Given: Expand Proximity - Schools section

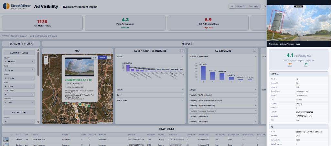Looking at the screenshot, I should (223, 116).
